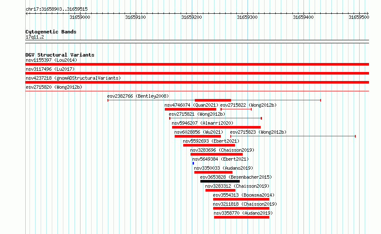Open nsv5946207 (Almarri2020) label
This screenshot has height=234, width=381.
coord(202,123)
